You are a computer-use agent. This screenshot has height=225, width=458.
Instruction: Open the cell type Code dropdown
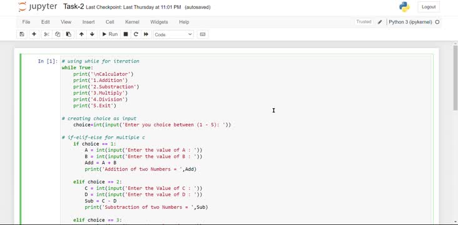coord(173,34)
